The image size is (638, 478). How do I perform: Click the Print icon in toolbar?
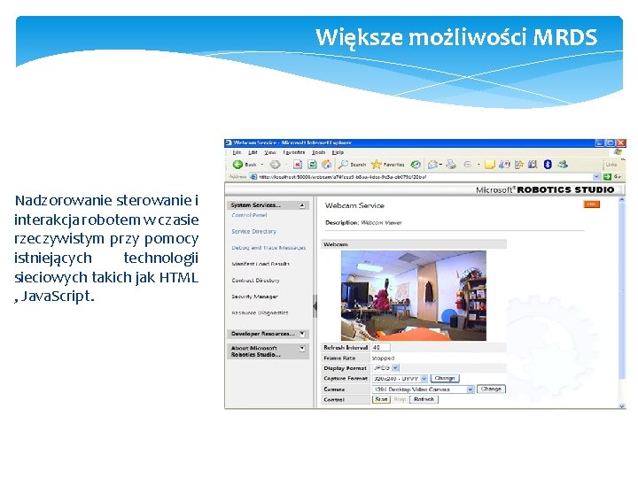[x=451, y=165]
